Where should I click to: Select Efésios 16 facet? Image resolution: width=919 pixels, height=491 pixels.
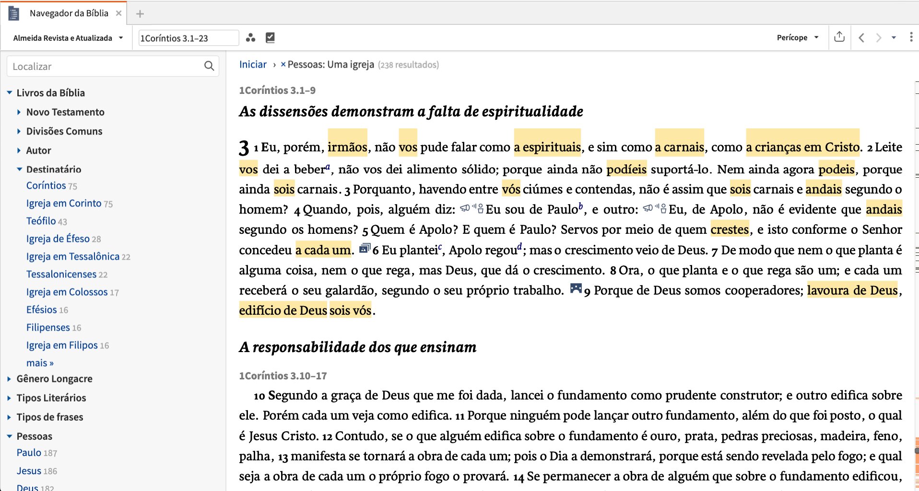[47, 309]
